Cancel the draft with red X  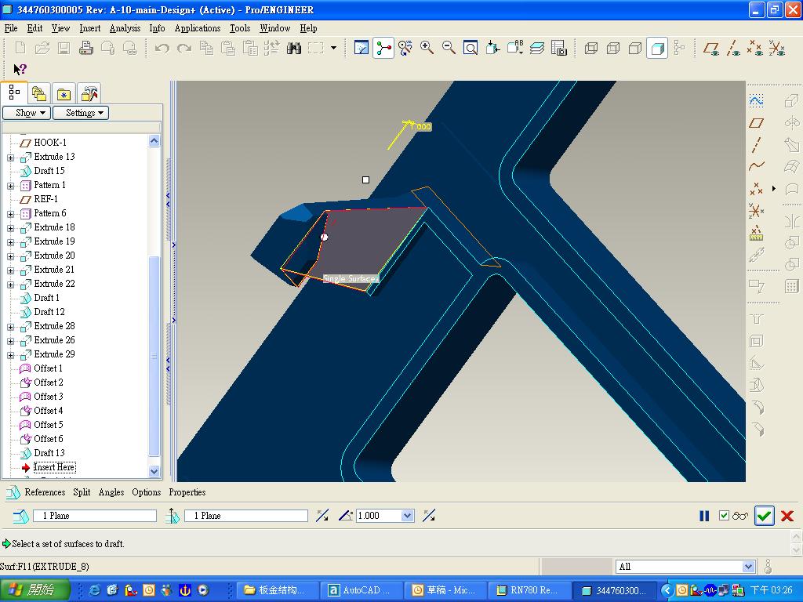point(787,516)
